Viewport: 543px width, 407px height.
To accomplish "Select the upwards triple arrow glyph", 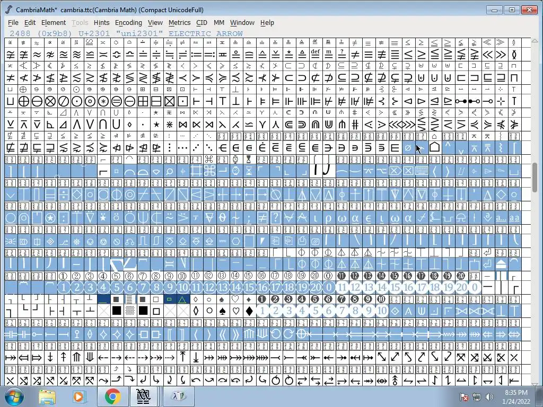I will [77, 357].
